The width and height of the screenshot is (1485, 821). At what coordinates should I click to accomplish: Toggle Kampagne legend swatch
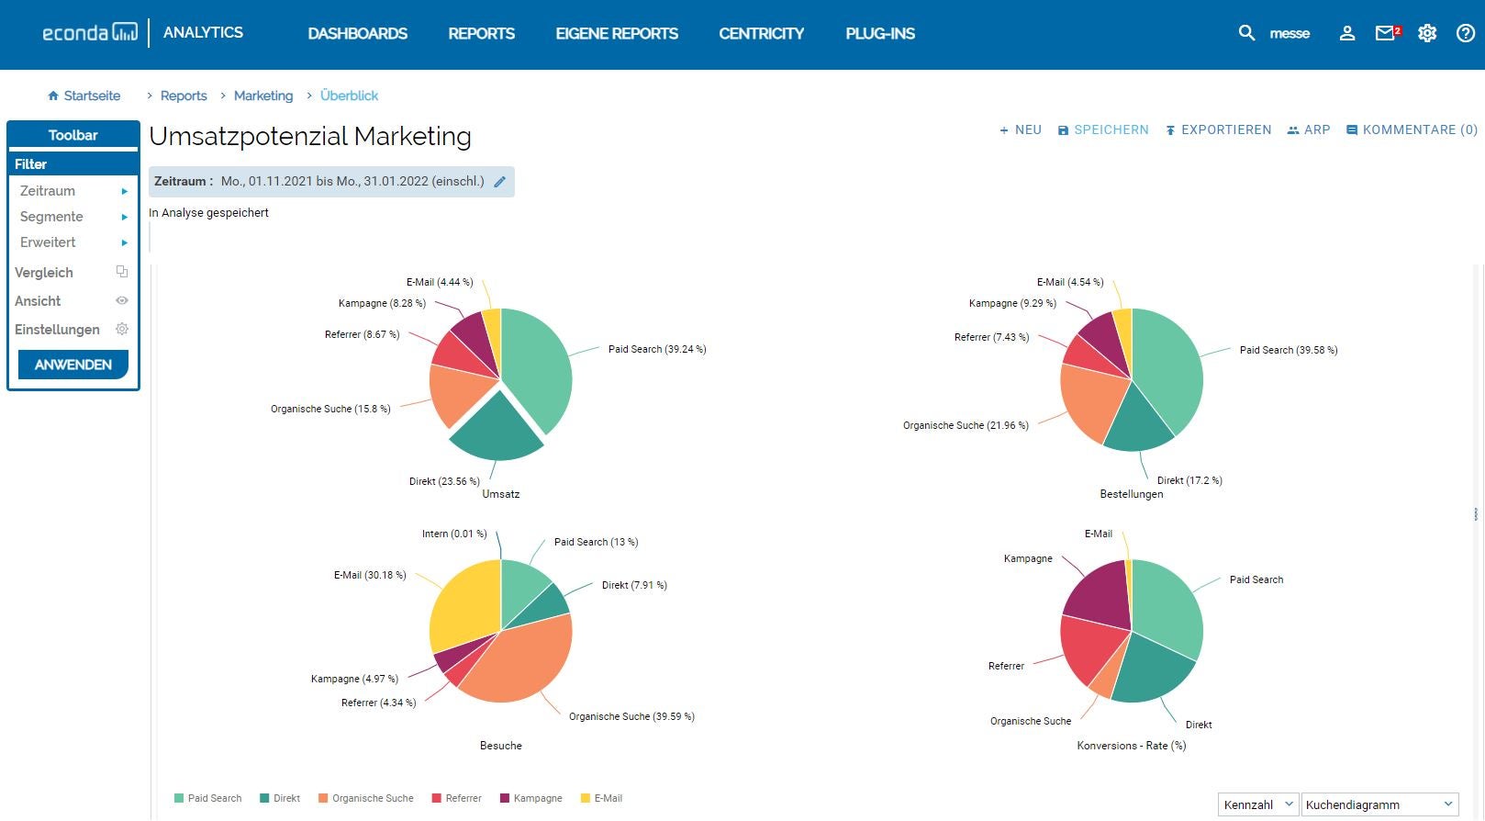(505, 798)
